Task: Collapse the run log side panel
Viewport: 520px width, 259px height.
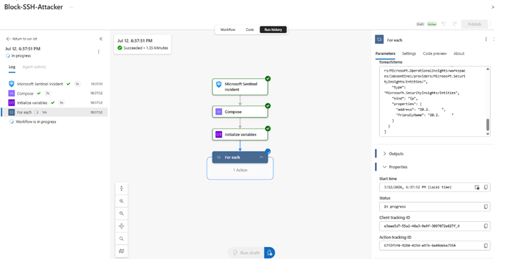Action: pos(101,38)
